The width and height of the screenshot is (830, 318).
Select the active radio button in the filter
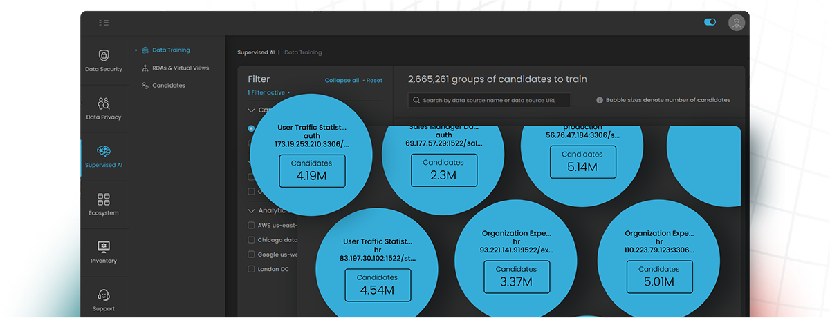pos(252,128)
